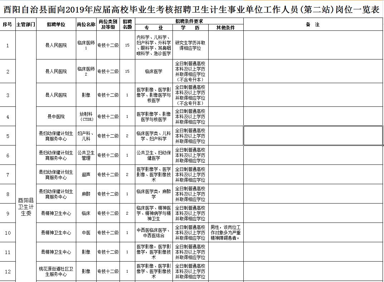Select the table title beginning 酉阳自治县面向2019年
The image size is (384, 282).
click(x=191, y=10)
